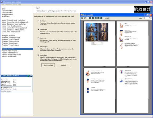This screenshot has height=118, width=153.
Task: Click the print icon in Seitenansicht toolbar
Action: tap(82, 18)
